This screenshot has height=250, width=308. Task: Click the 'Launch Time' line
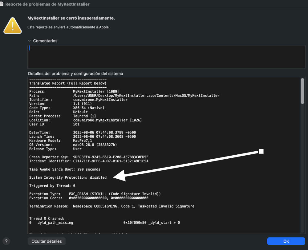(83, 137)
